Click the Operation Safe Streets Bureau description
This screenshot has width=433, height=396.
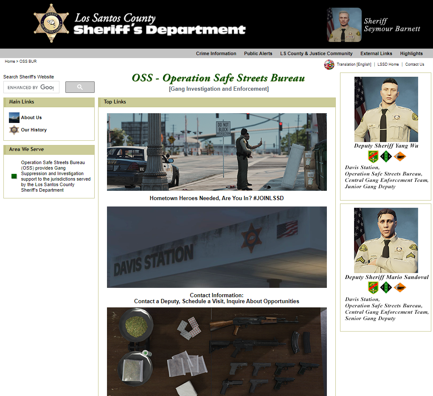pyautogui.click(x=56, y=176)
